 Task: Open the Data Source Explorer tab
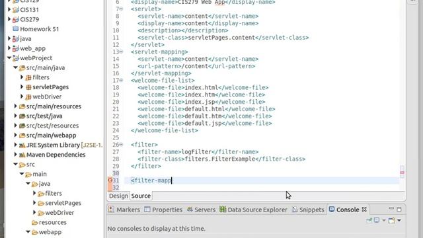pyautogui.click(x=253, y=210)
